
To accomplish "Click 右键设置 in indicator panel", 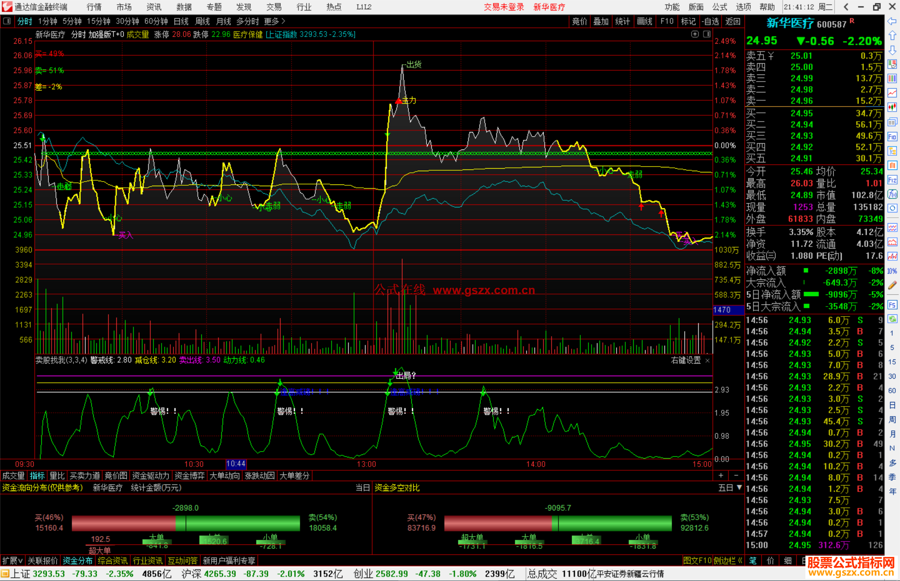I will [x=686, y=360].
